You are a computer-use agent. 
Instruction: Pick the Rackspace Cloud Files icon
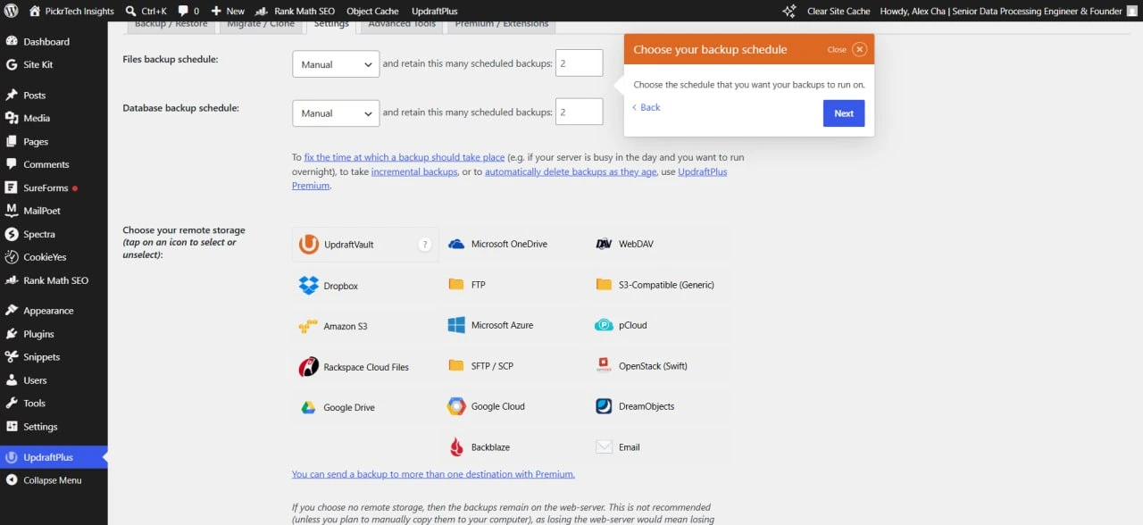coord(308,367)
